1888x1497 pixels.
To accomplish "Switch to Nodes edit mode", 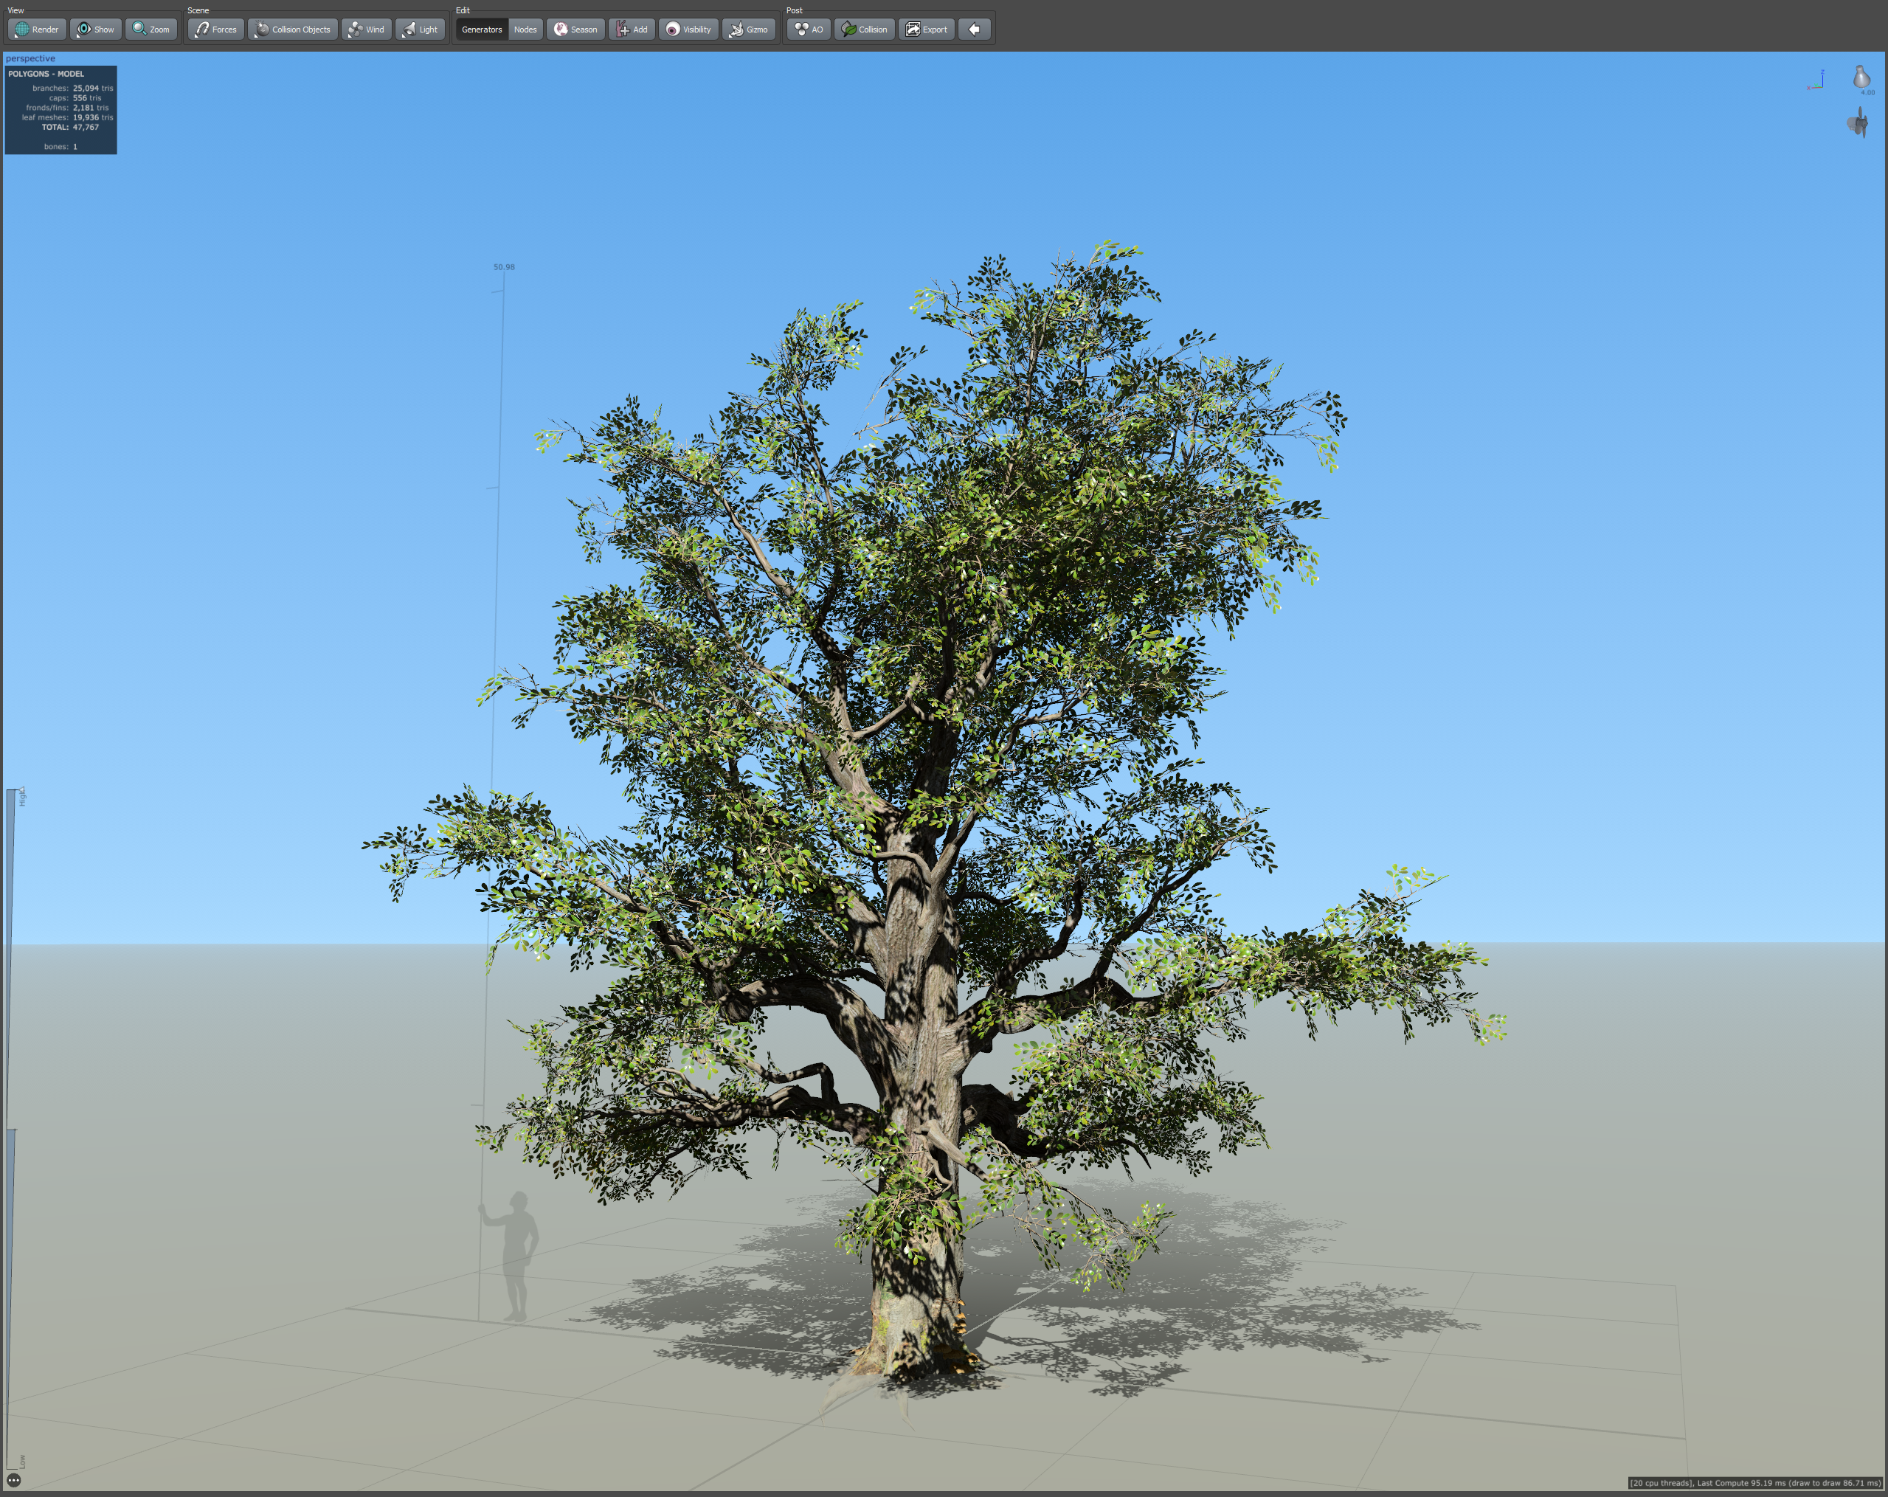I will click(525, 29).
